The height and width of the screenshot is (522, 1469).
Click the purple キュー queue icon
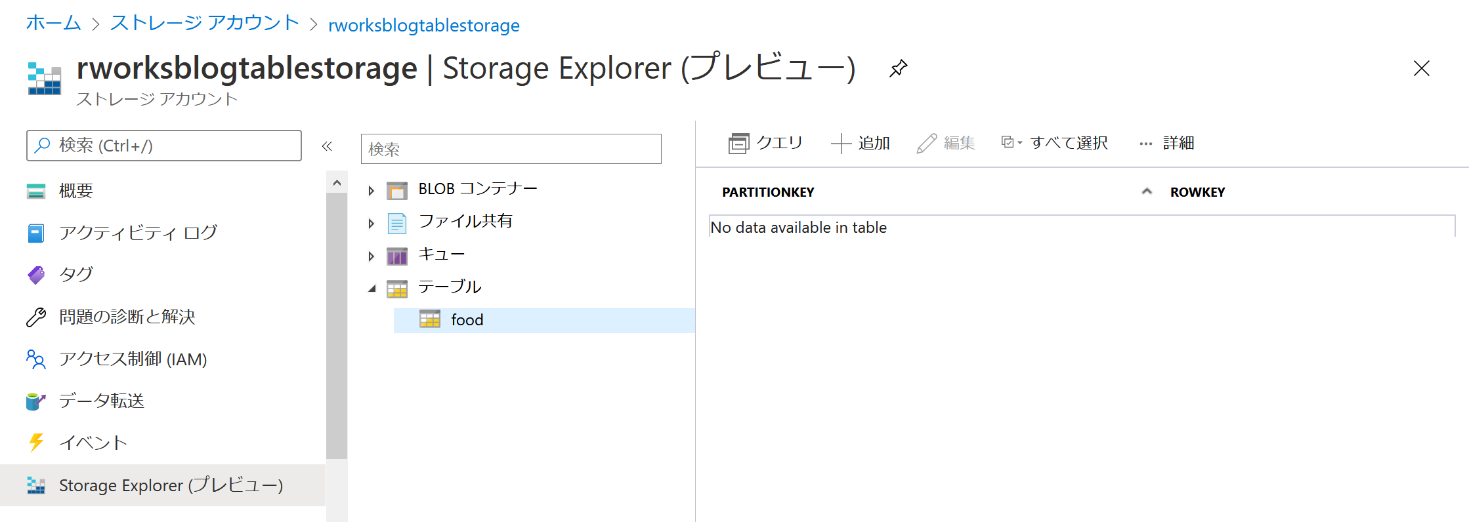[397, 256]
